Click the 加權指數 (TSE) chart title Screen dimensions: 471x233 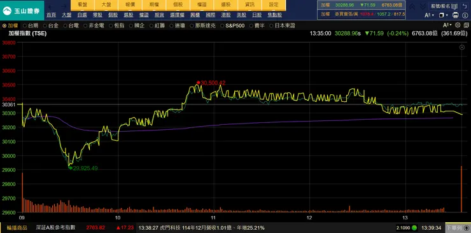[27, 34]
